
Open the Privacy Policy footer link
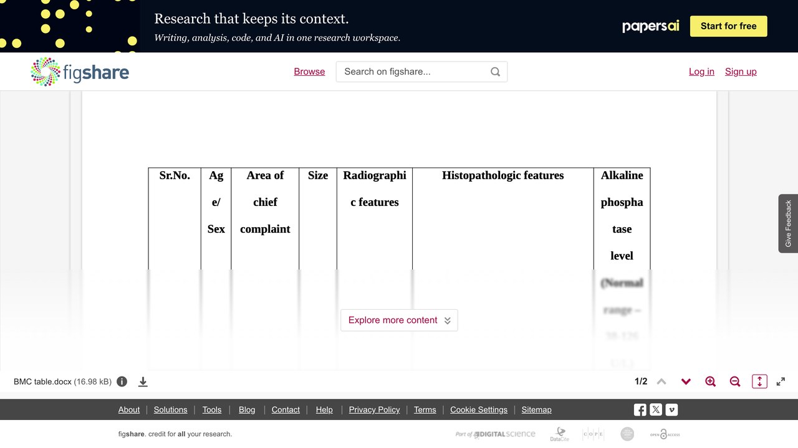374,409
